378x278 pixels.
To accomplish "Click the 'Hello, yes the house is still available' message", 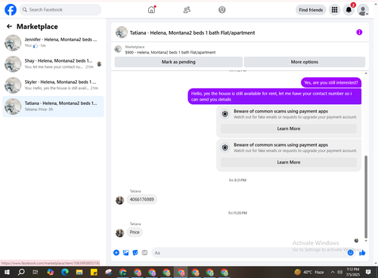I will click(x=274, y=97).
